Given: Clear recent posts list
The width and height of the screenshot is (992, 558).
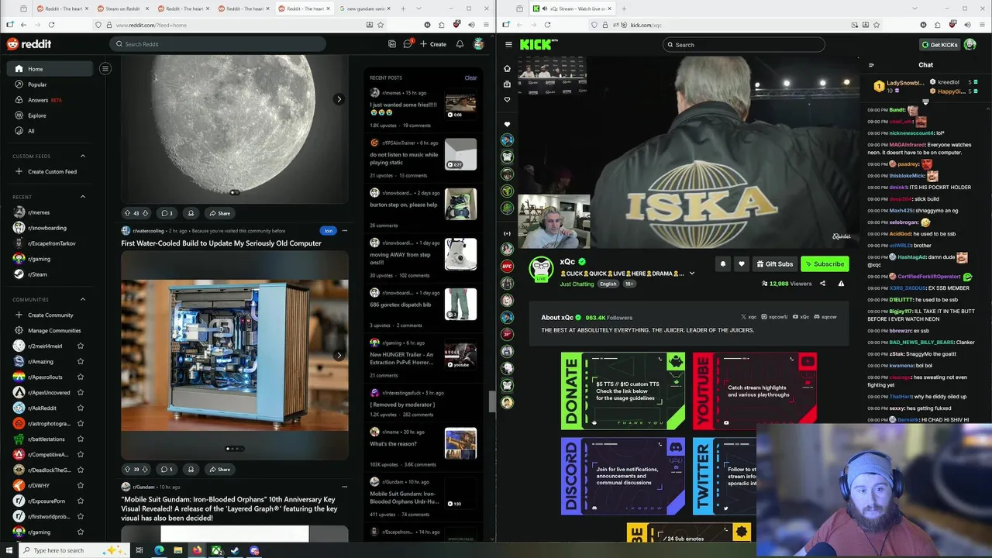Looking at the screenshot, I should tap(470, 77).
